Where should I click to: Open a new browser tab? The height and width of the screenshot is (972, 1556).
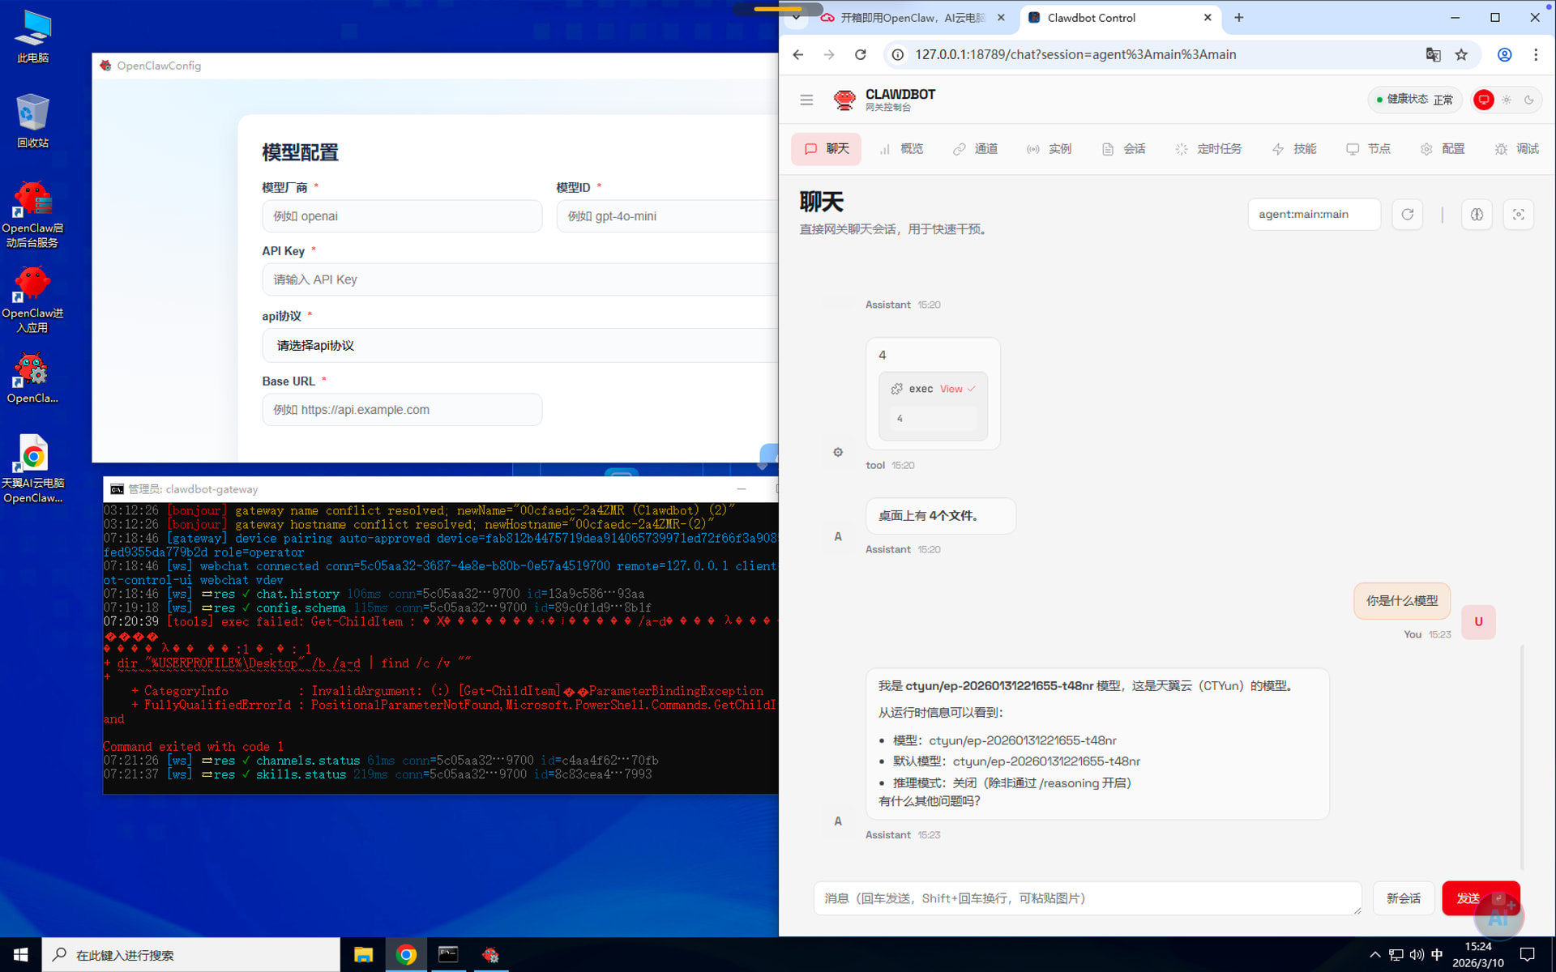[1238, 17]
